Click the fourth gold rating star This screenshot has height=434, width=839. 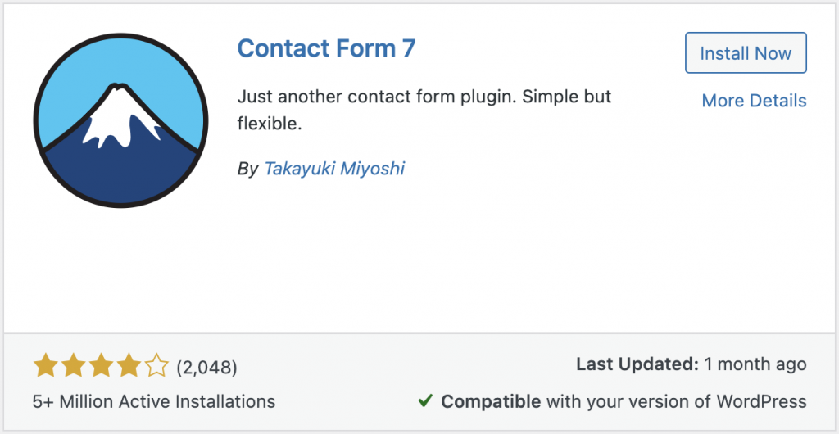coord(128,366)
